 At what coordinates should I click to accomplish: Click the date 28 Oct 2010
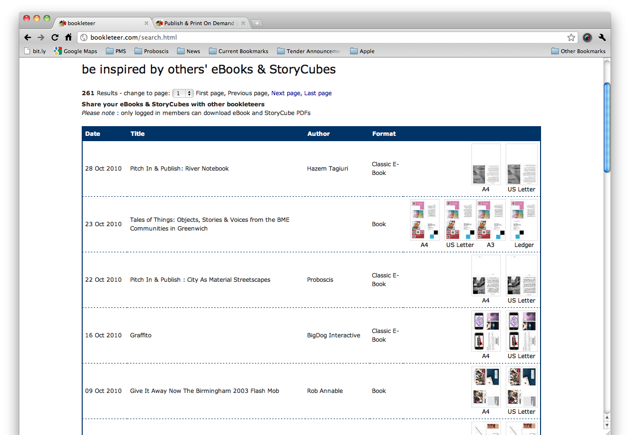click(103, 169)
